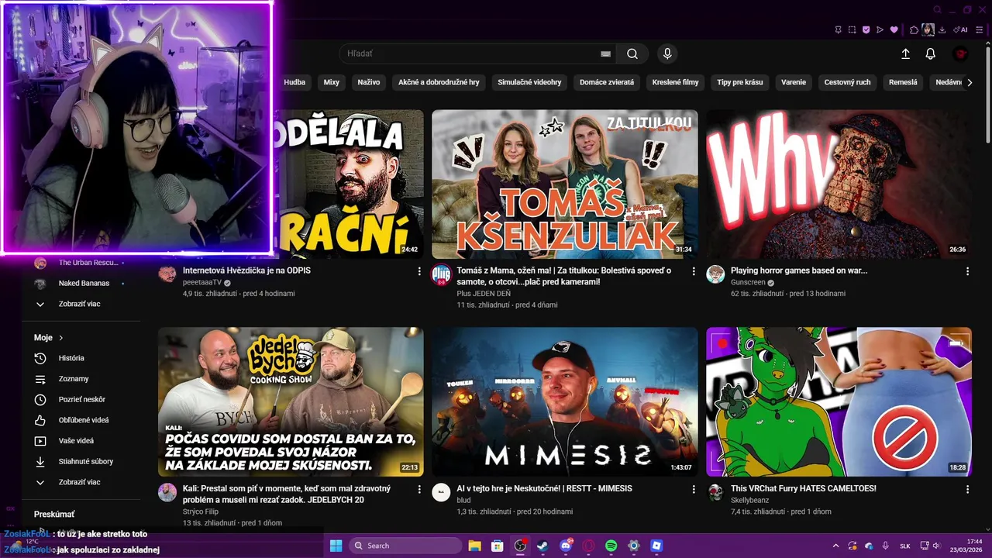Activate the browser snapshot capture icon
The height and width of the screenshot is (558, 992).
click(852, 29)
